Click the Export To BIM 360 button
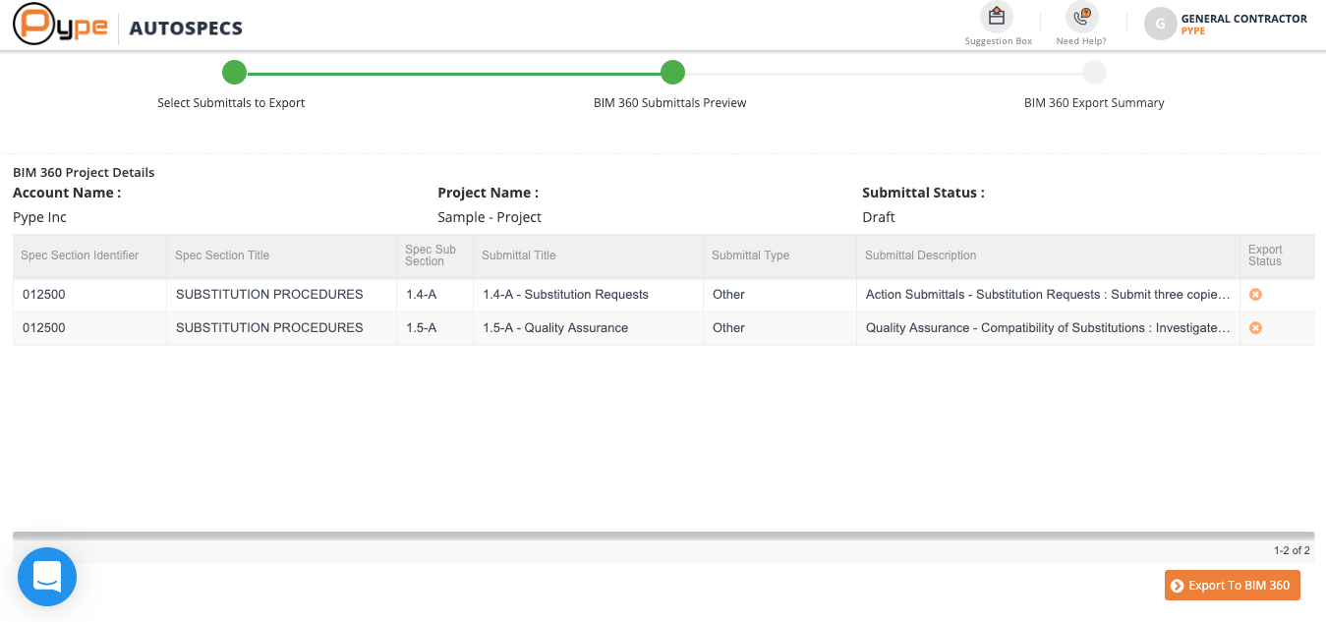Image resolution: width=1326 pixels, height=622 pixels. tap(1232, 586)
